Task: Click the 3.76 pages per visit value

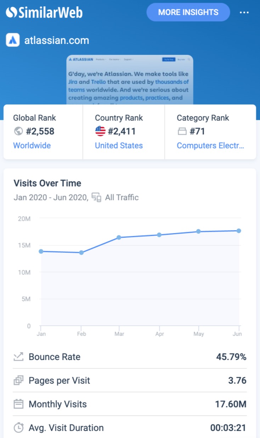Action: 237,381
